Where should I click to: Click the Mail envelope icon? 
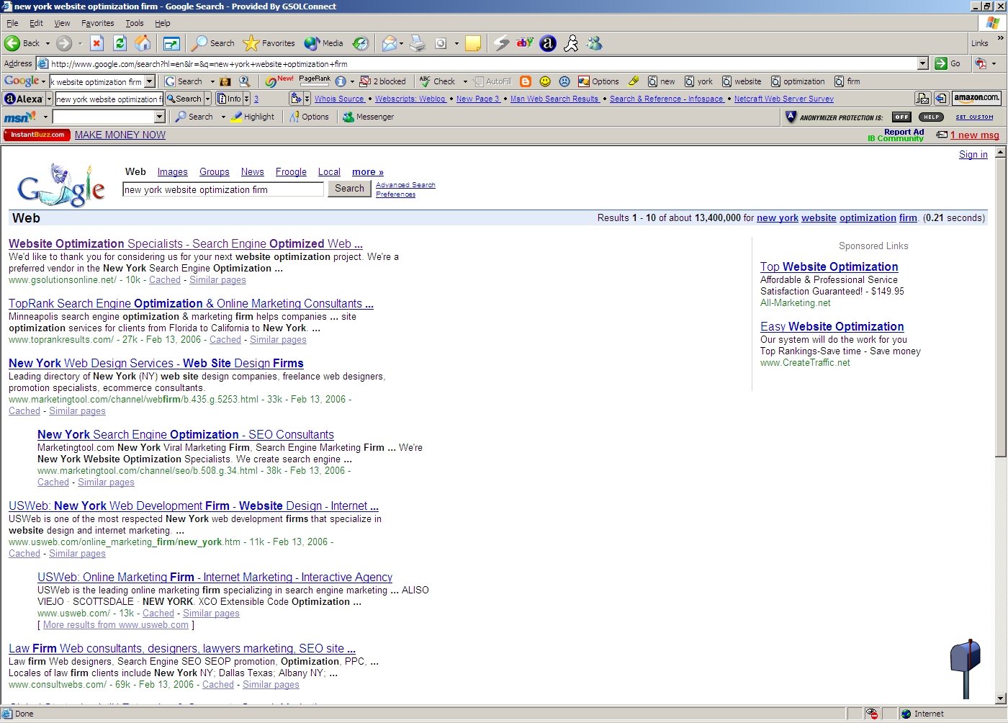click(389, 43)
